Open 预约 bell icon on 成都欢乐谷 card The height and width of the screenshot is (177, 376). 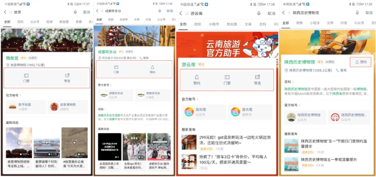(x=152, y=68)
